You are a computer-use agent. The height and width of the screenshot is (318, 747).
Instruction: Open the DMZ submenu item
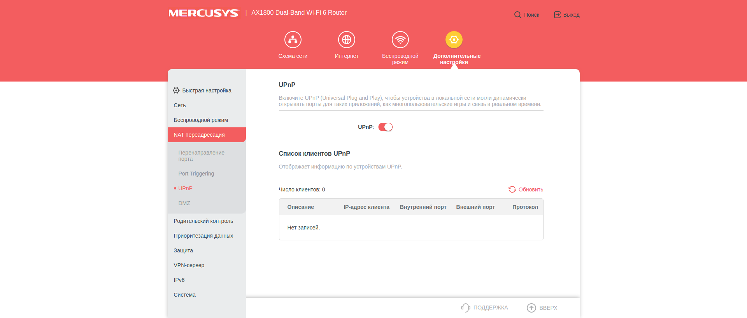(x=184, y=203)
